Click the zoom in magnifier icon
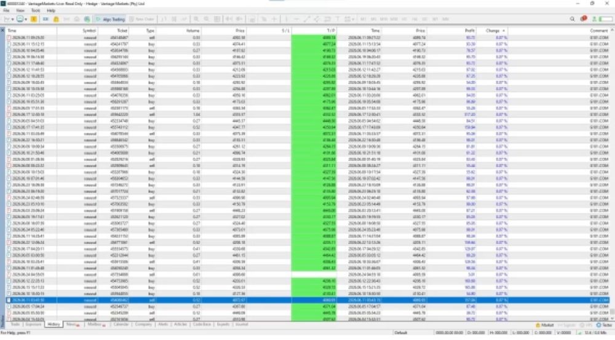This screenshot has width=615, height=340. point(196,19)
